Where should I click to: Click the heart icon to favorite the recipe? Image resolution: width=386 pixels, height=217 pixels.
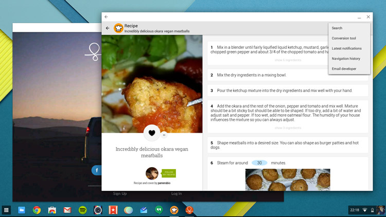coord(151,133)
